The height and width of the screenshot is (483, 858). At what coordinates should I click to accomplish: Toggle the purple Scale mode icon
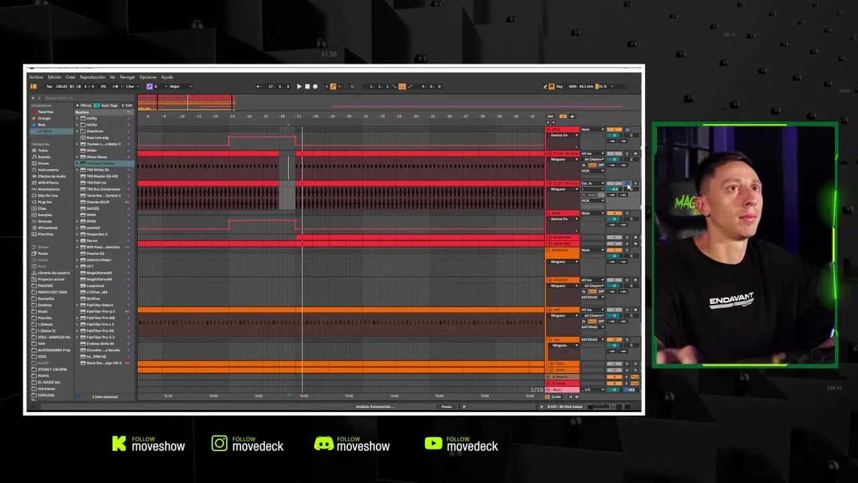(x=149, y=87)
